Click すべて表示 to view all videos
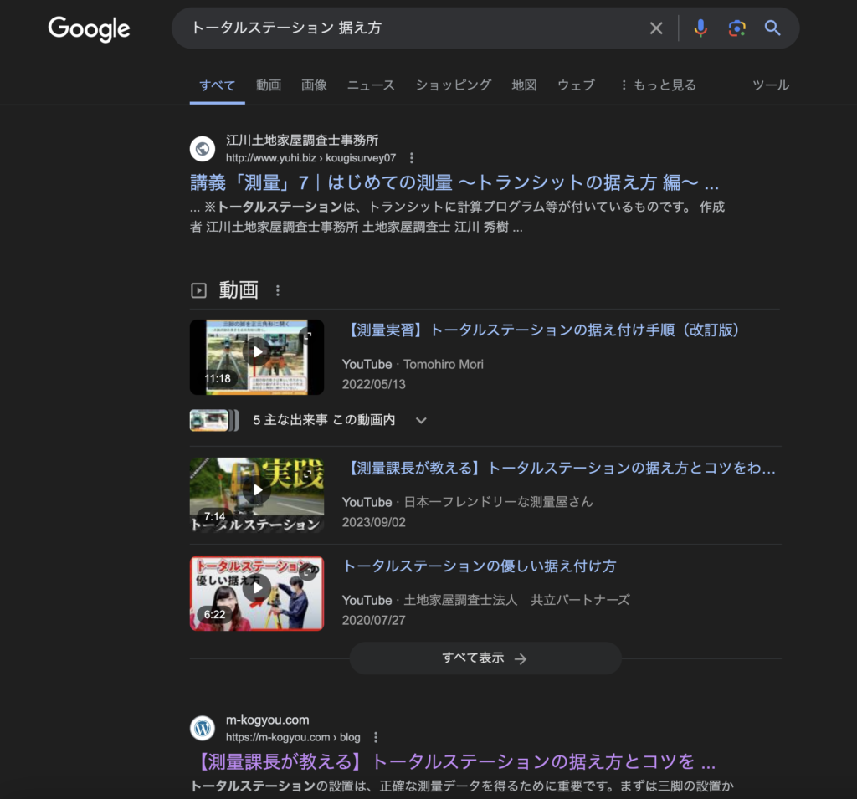 click(485, 658)
